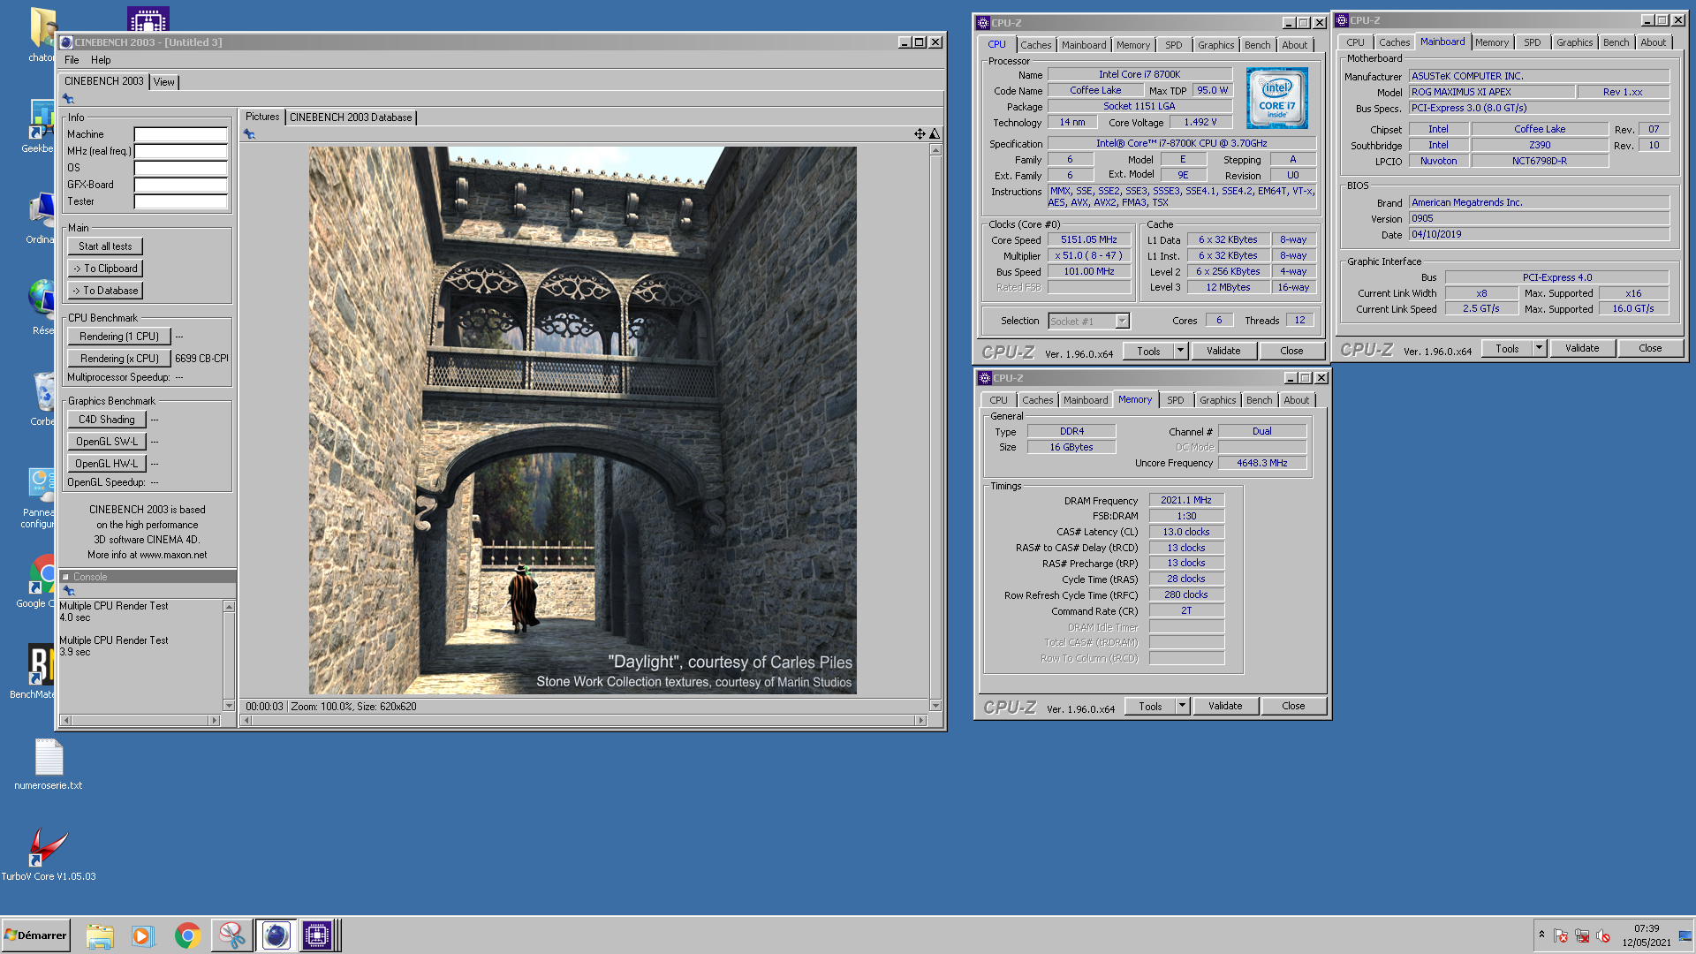Click the To Clipboard button
The height and width of the screenshot is (954, 1696).
105,269
